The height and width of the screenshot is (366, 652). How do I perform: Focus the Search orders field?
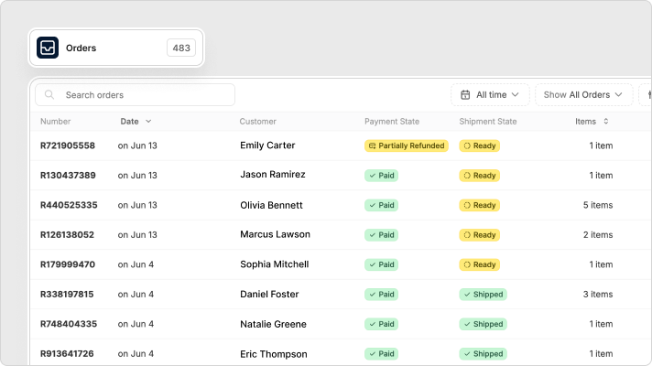coord(136,95)
